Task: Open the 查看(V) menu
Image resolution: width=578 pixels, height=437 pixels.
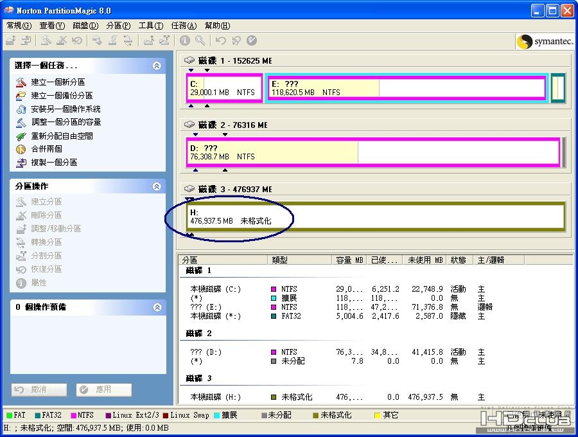Action: click(52, 26)
